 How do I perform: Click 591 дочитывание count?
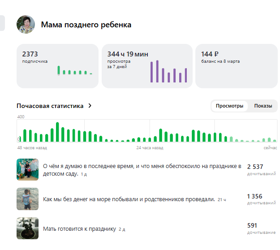tap(262, 228)
